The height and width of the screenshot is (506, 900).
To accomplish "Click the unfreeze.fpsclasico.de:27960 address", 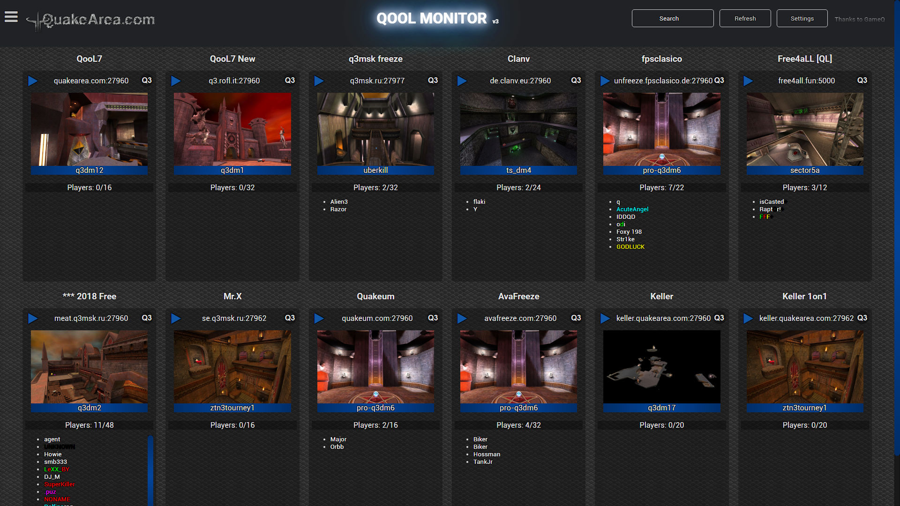I will point(663,81).
